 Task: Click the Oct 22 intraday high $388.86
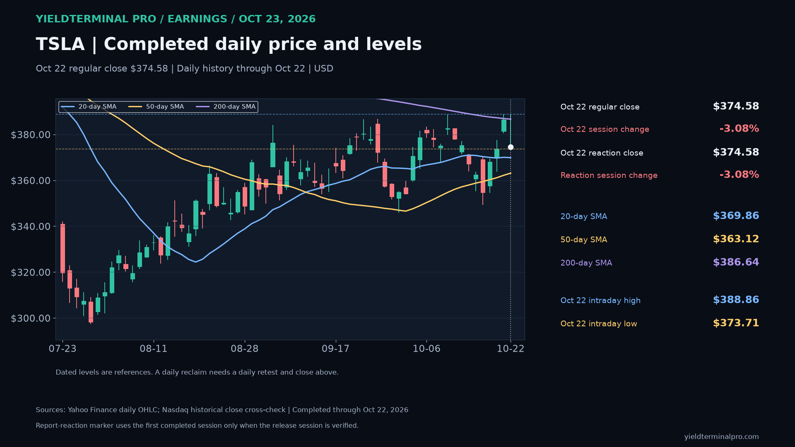(736, 300)
